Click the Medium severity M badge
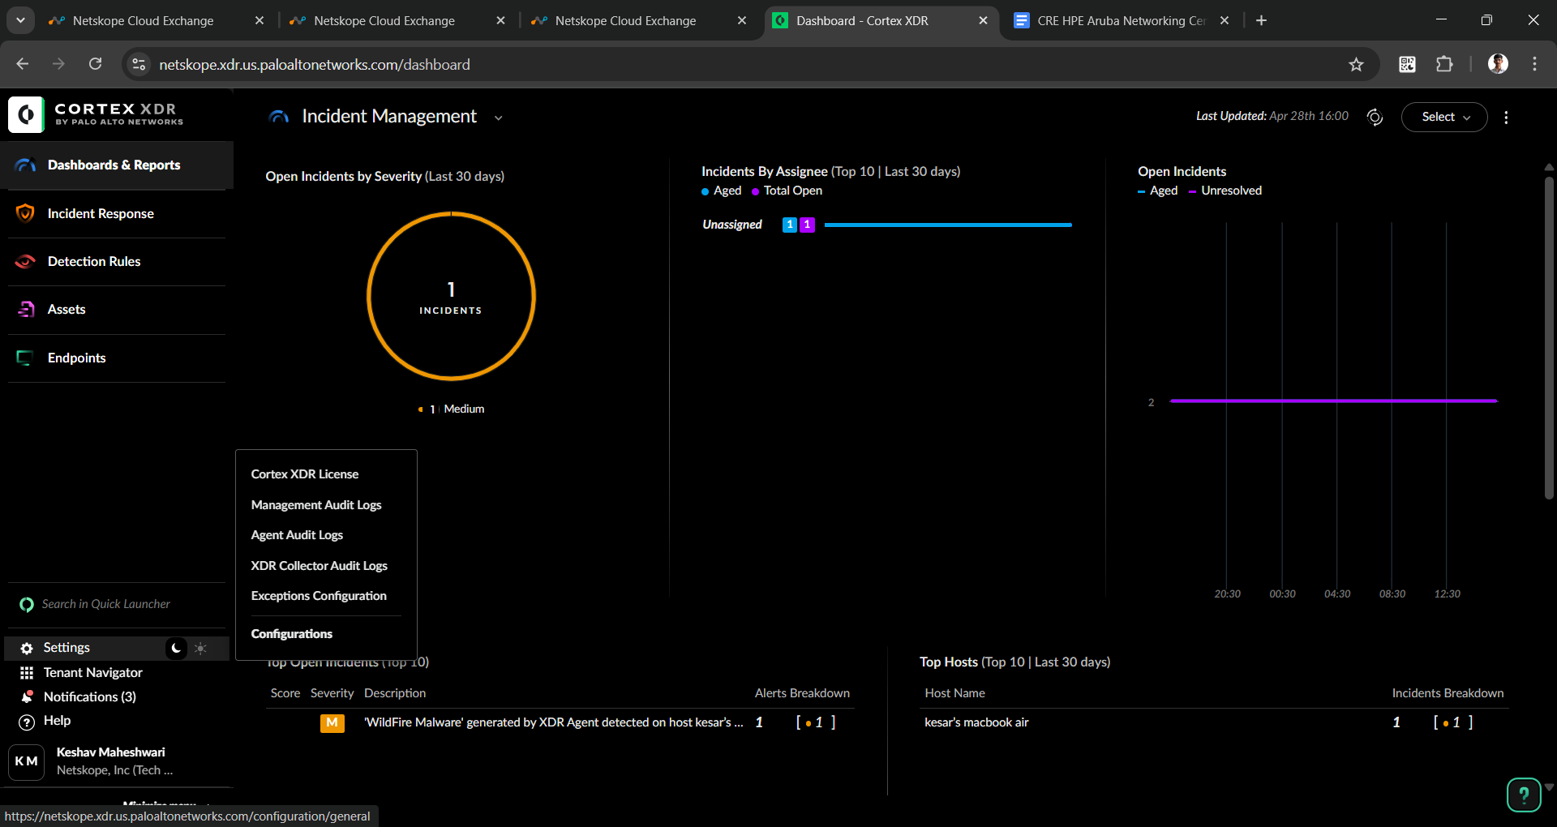The image size is (1557, 827). coord(332,722)
